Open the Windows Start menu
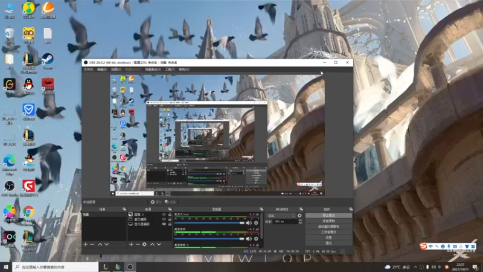 [x=6, y=267]
